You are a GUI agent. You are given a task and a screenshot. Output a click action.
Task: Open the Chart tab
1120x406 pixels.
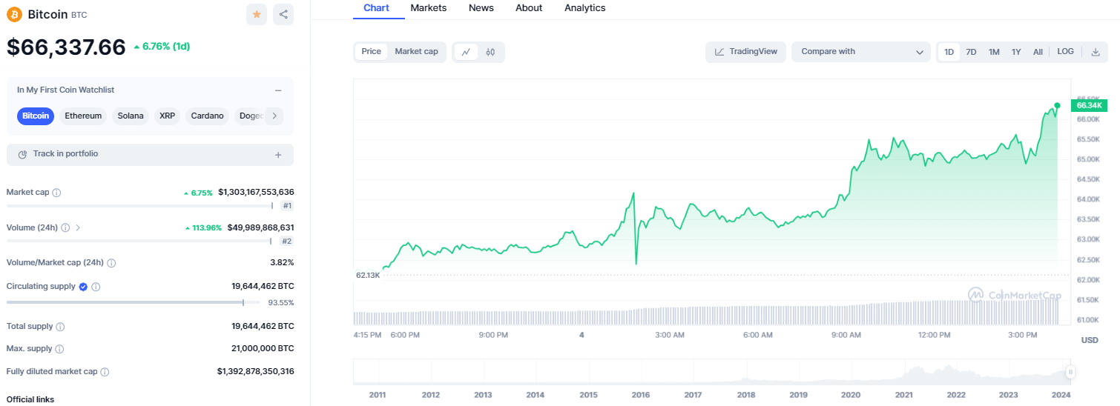coord(376,8)
